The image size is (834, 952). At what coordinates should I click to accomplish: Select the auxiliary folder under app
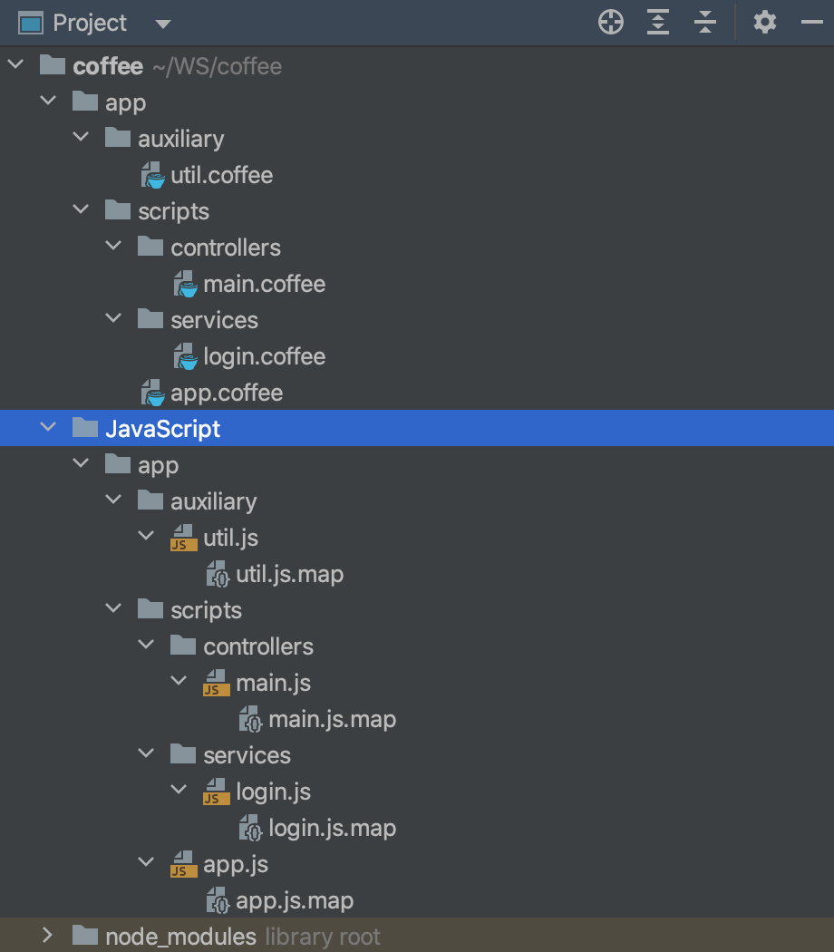point(180,138)
